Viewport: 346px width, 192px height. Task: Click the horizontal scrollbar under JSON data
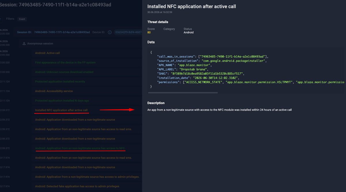coord(183,93)
